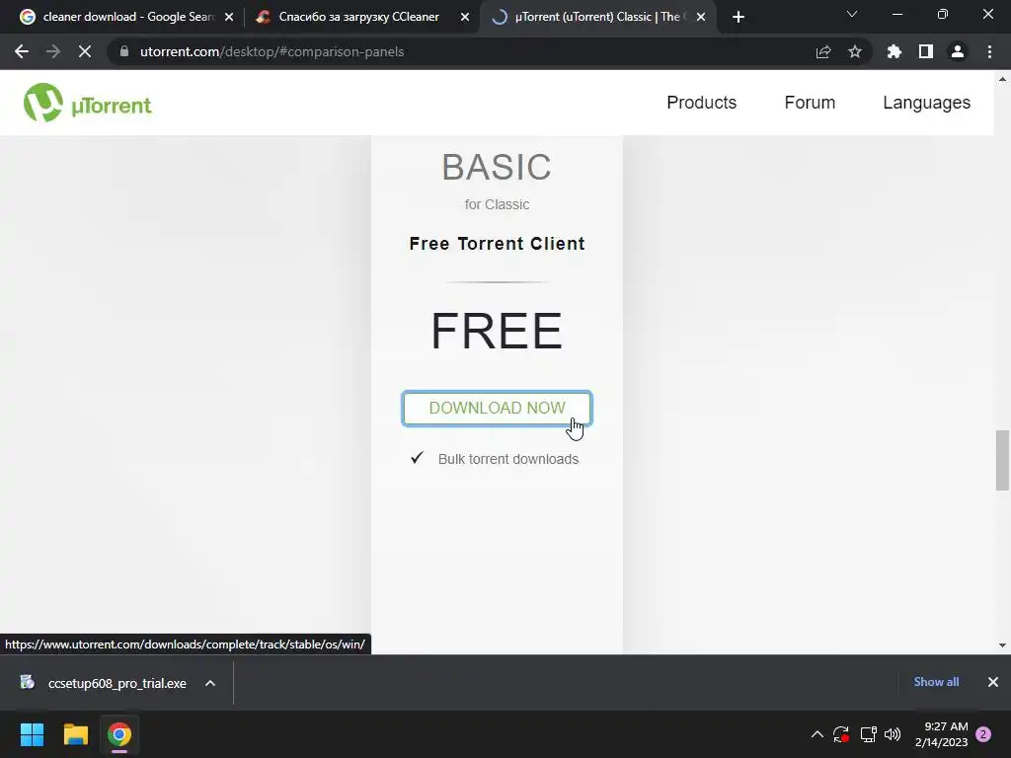Open the tab search dropdown arrow
Image resolution: width=1011 pixels, height=758 pixels.
(x=852, y=14)
